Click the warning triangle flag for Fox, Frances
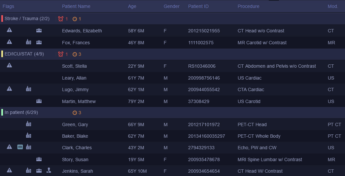Image resolution: width=345 pixels, height=176 pixels. (9, 42)
